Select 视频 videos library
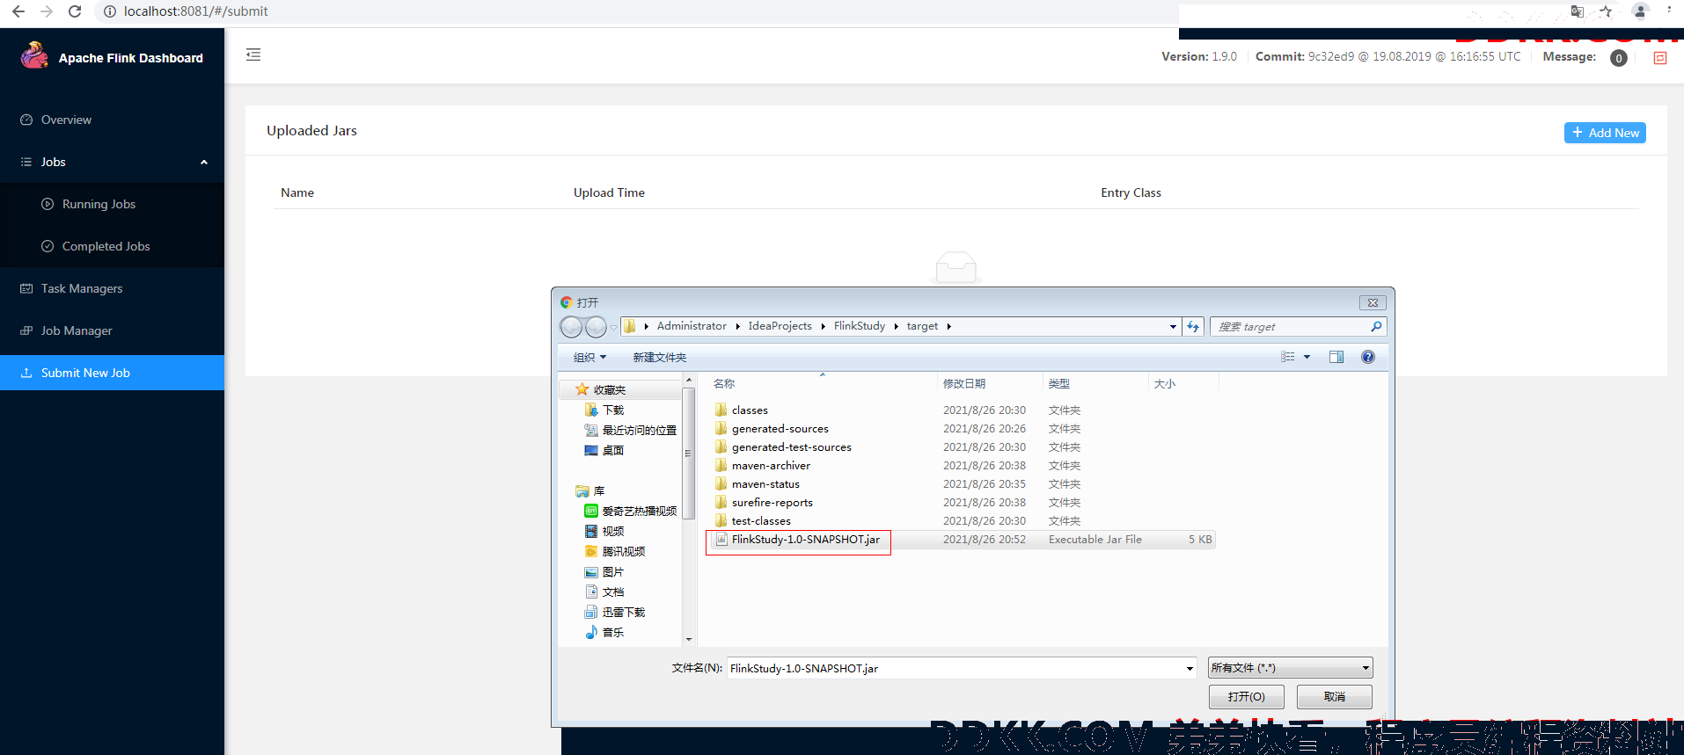The width and height of the screenshot is (1684, 755). [612, 532]
